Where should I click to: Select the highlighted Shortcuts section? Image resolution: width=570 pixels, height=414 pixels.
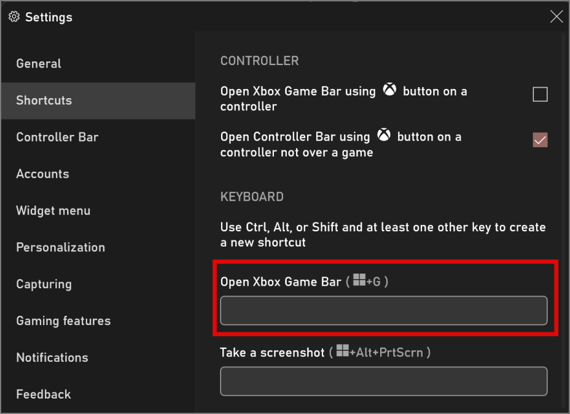pyautogui.click(x=44, y=100)
